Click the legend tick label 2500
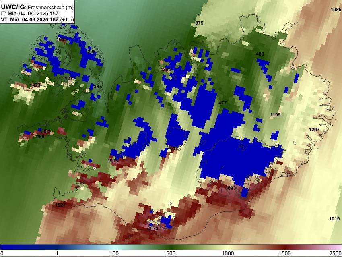The width and height of the screenshot is (342, 257). click(x=336, y=253)
